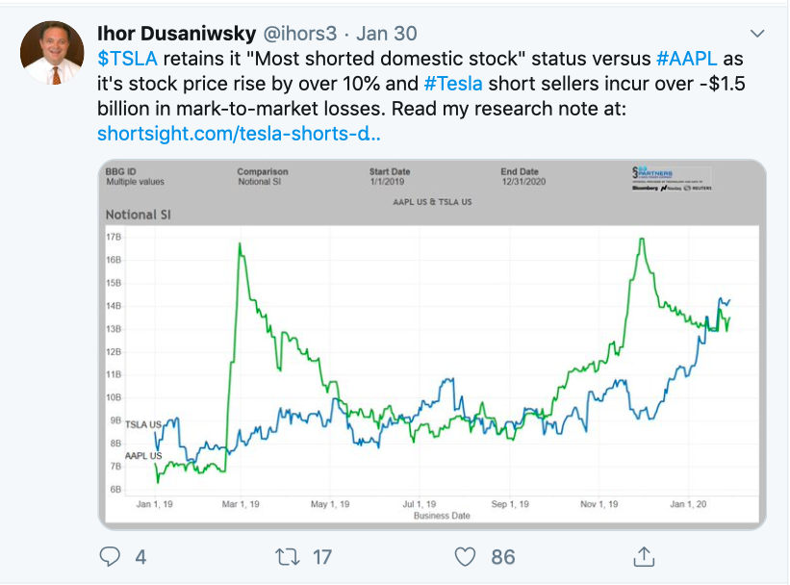
Task: Click the AAPL US line label in chart
Action: click(143, 455)
